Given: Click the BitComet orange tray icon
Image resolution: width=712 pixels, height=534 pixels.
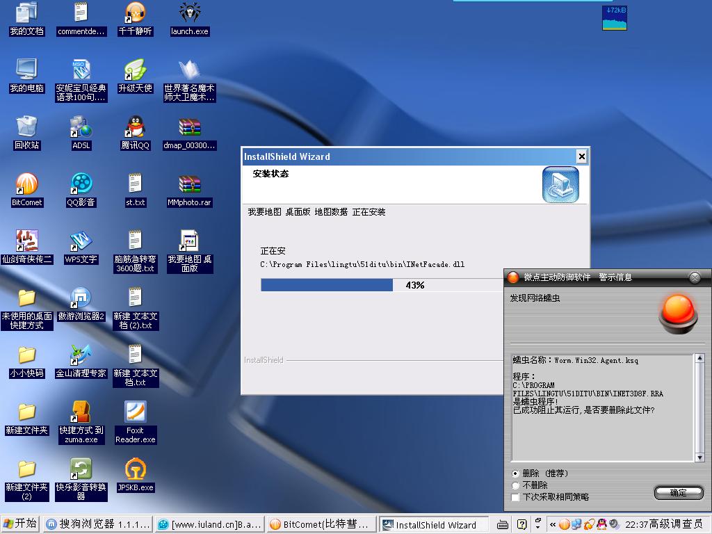Looking at the screenshot, I should coord(564,524).
